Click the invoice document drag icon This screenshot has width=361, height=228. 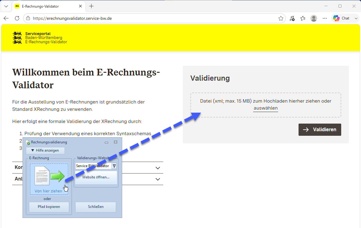coord(42,176)
